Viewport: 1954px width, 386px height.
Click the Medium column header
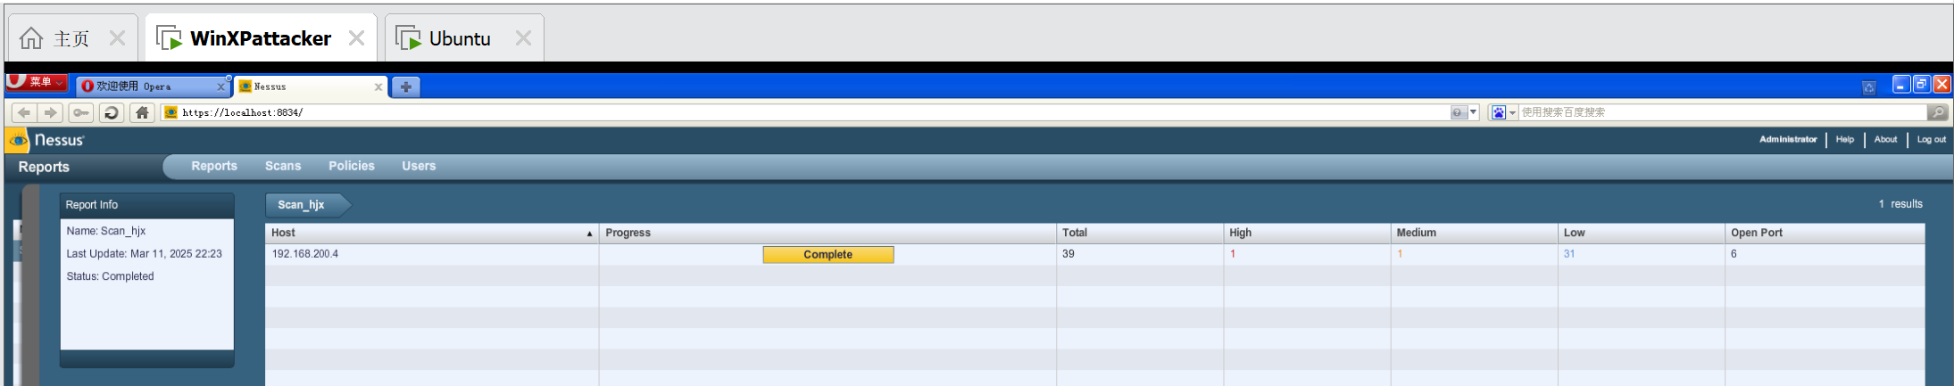pyautogui.click(x=1474, y=233)
